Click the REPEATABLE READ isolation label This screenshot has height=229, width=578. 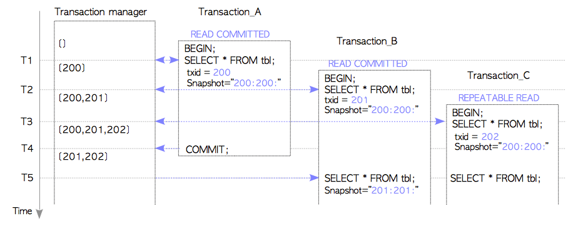[x=499, y=98]
